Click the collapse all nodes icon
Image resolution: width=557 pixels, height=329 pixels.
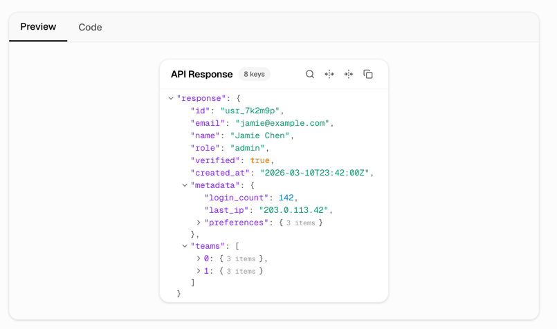pos(349,74)
